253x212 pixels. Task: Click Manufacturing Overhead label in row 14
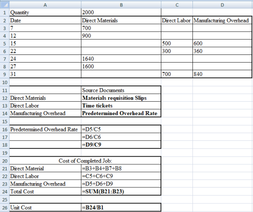click(x=45, y=113)
